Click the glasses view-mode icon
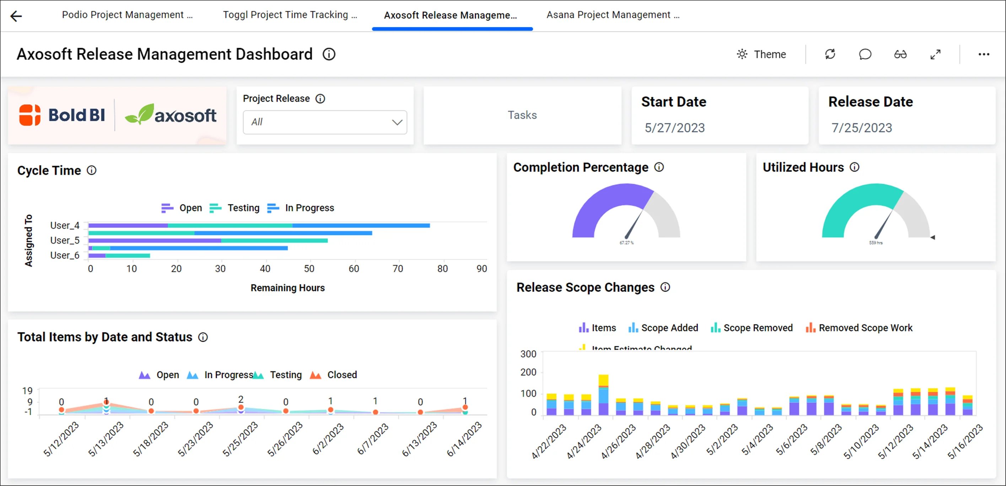The width and height of the screenshot is (1006, 486). (900, 54)
